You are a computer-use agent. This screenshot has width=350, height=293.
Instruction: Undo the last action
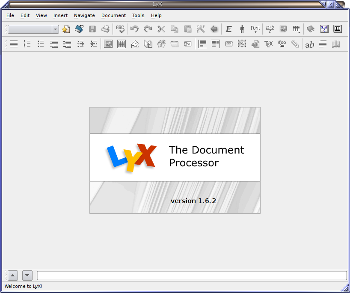(135, 29)
